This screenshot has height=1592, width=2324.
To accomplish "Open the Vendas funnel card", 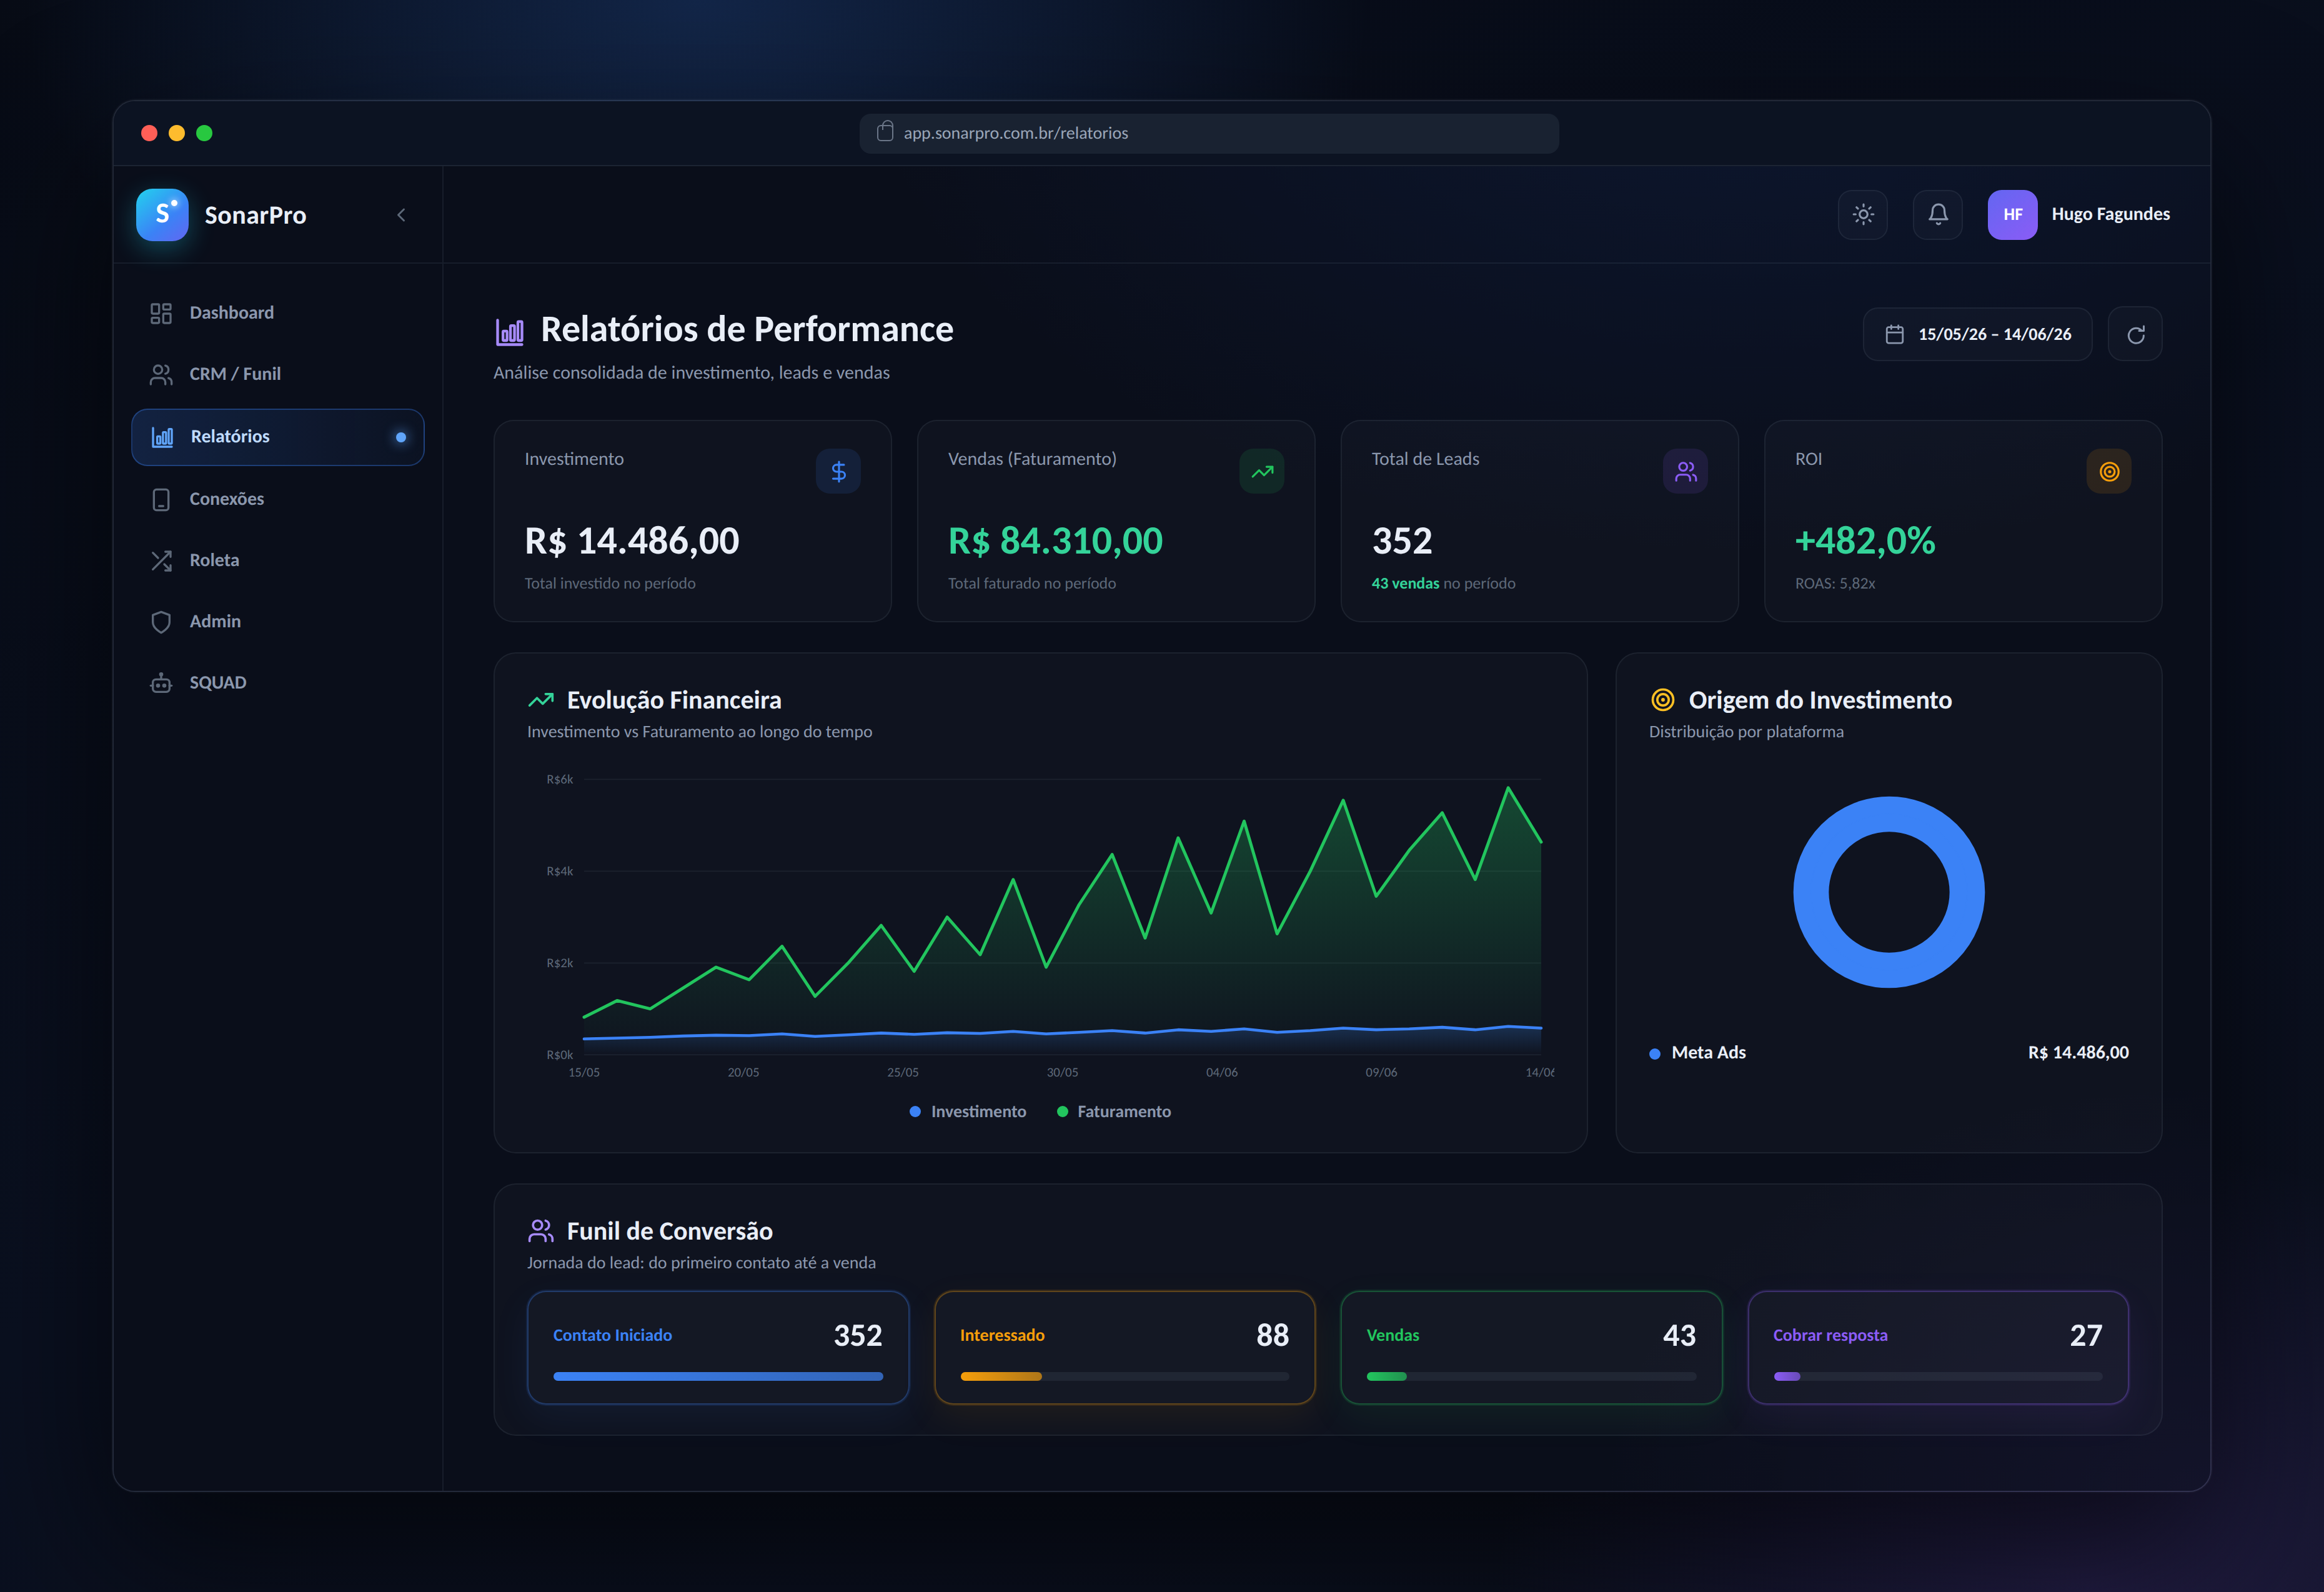I will 1531,1348.
